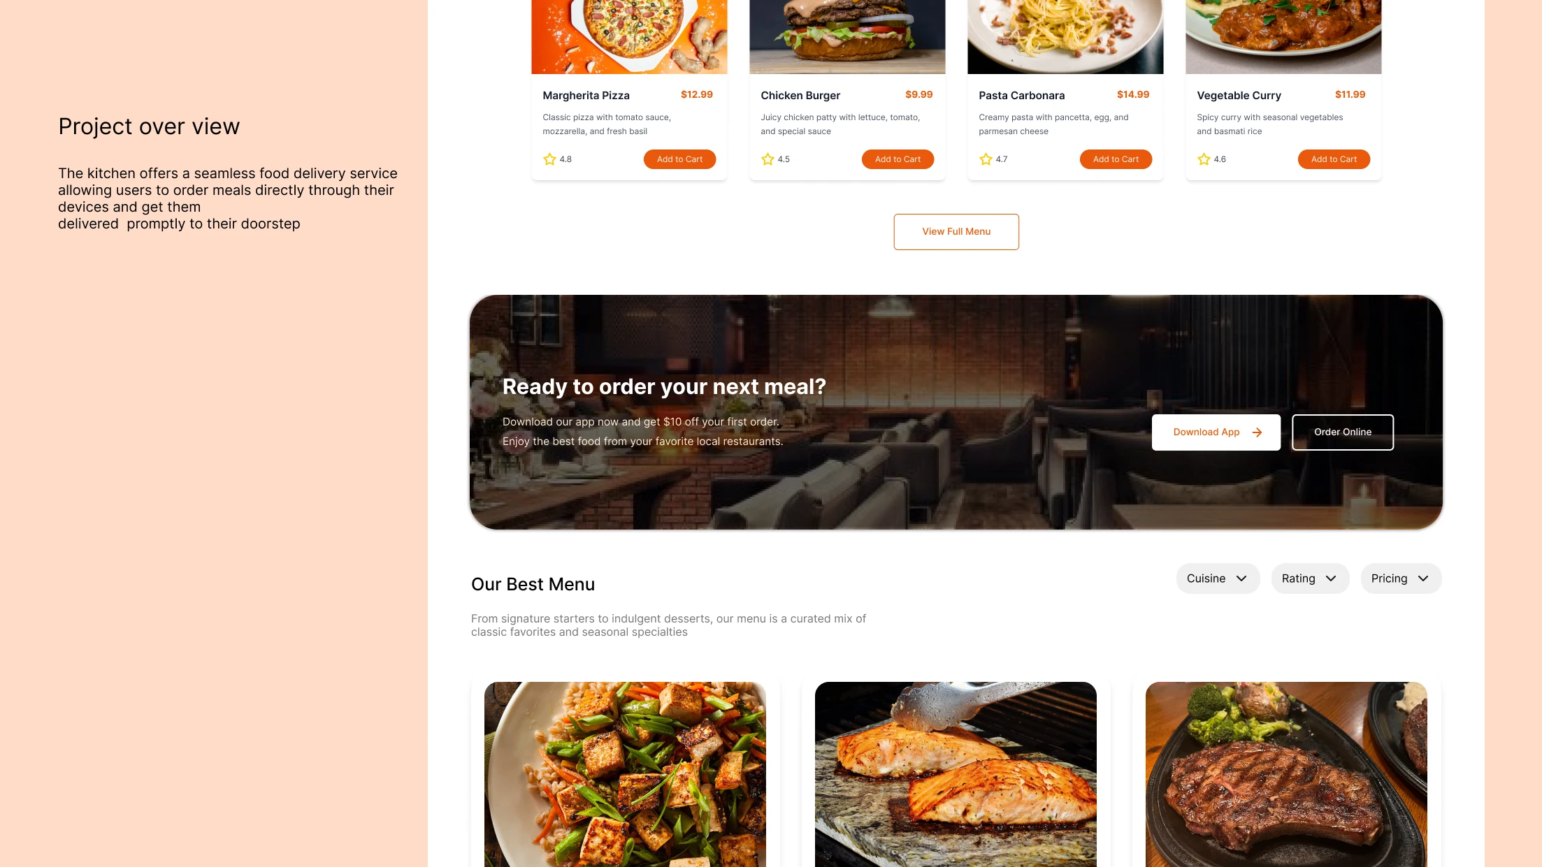Click the Margherita Pizza photo
This screenshot has height=867, width=1542.
point(629,36)
